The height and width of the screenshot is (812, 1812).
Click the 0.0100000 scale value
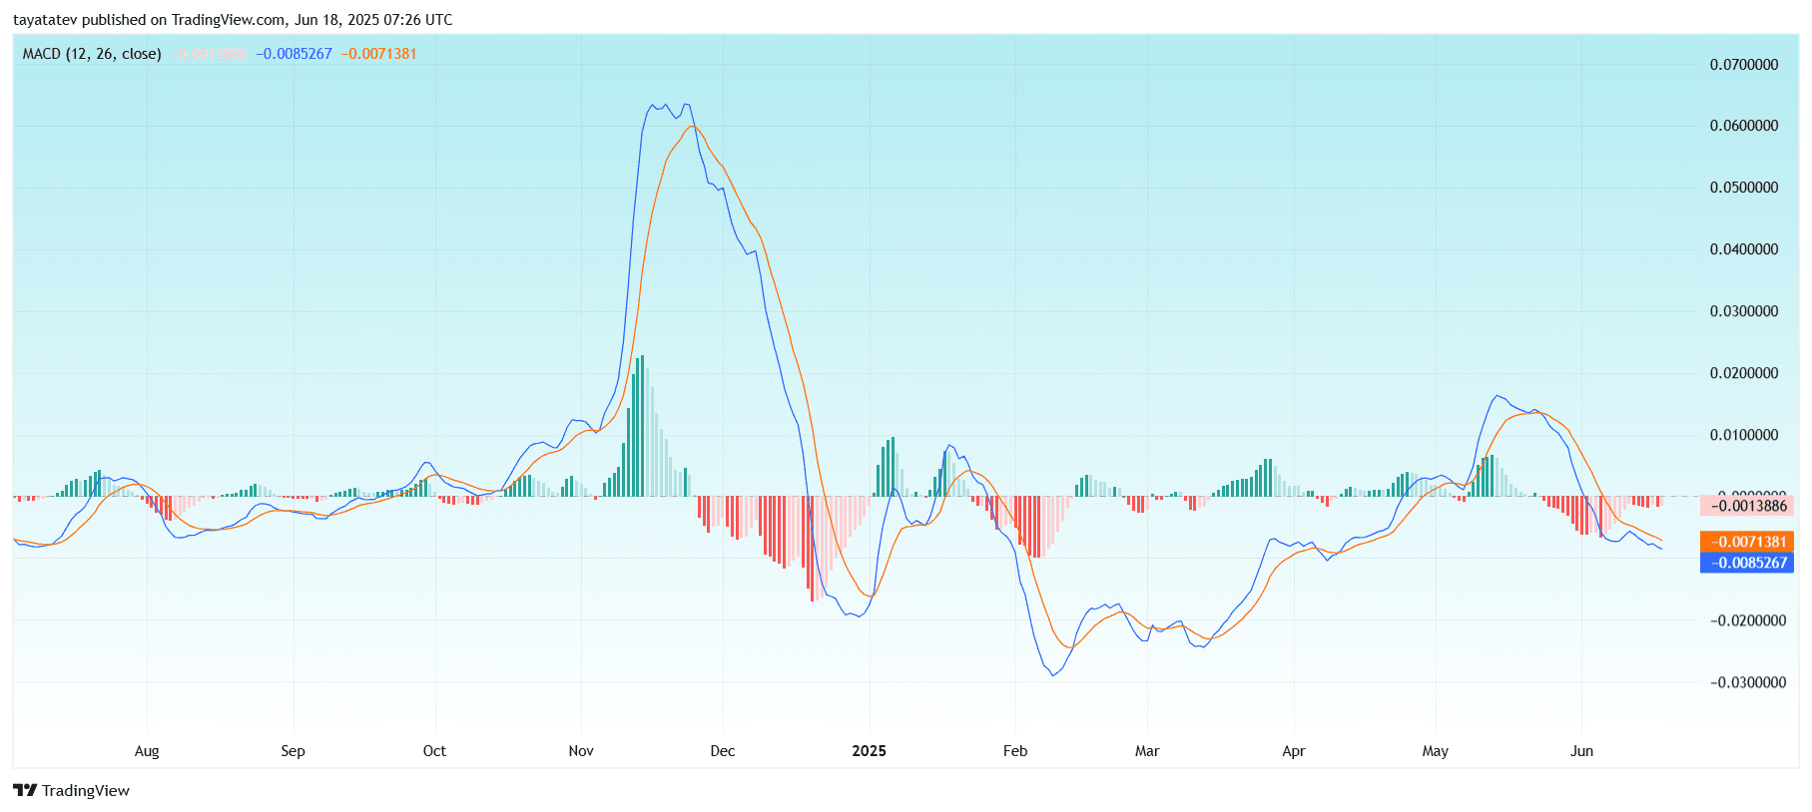pyautogui.click(x=1744, y=435)
